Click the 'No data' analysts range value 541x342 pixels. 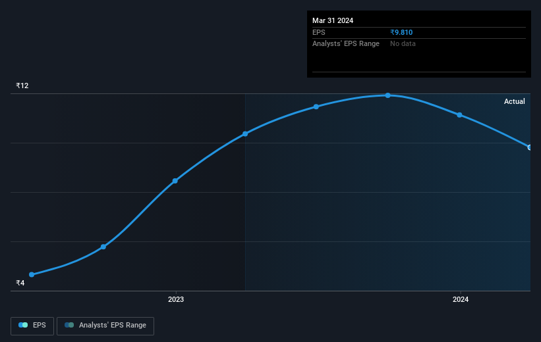(x=403, y=44)
